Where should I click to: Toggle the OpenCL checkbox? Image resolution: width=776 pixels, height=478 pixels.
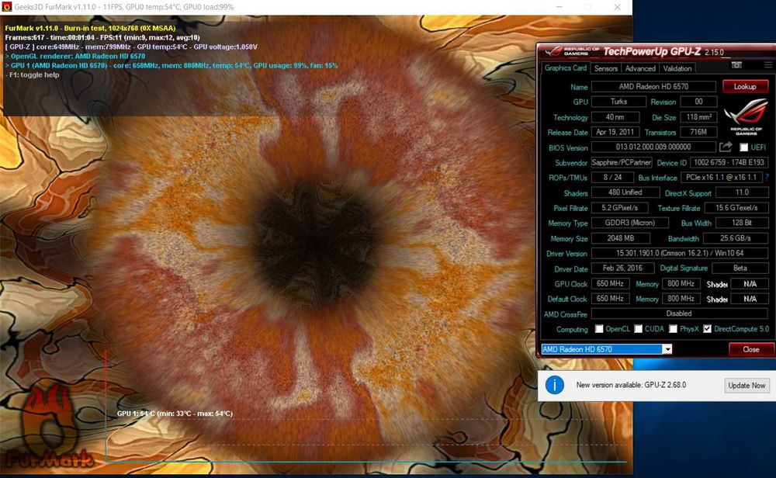[x=599, y=328]
